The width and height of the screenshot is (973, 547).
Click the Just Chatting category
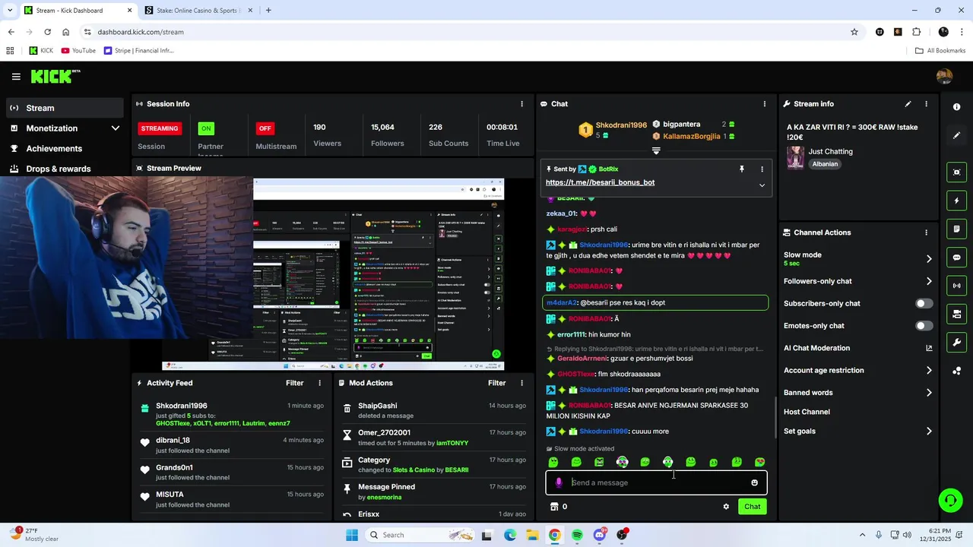coord(830,151)
